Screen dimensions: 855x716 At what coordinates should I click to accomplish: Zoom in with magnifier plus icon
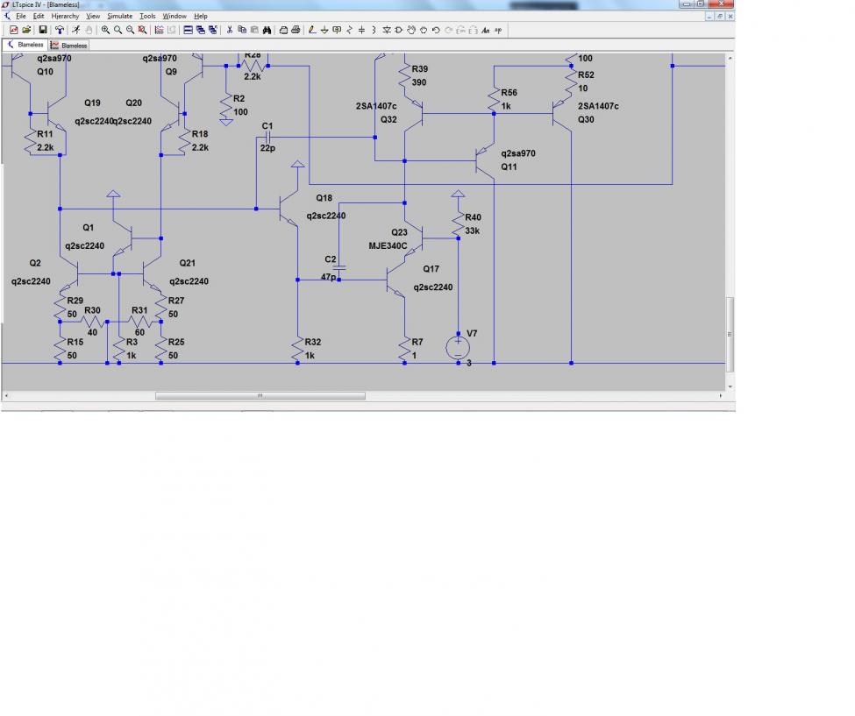click(x=105, y=30)
